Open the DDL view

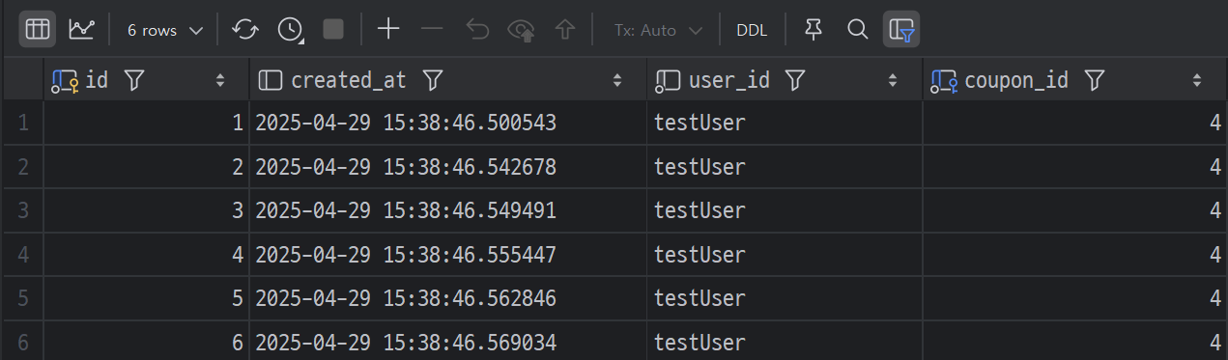click(752, 30)
